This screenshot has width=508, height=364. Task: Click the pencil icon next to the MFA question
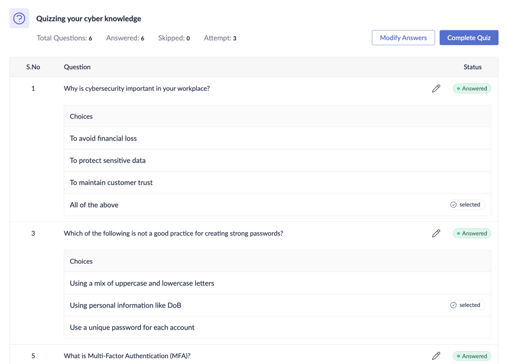(x=436, y=356)
